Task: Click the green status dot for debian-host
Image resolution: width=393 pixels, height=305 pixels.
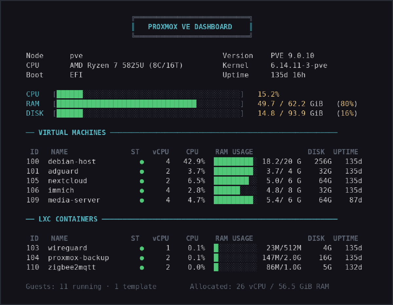Action: tap(142, 162)
